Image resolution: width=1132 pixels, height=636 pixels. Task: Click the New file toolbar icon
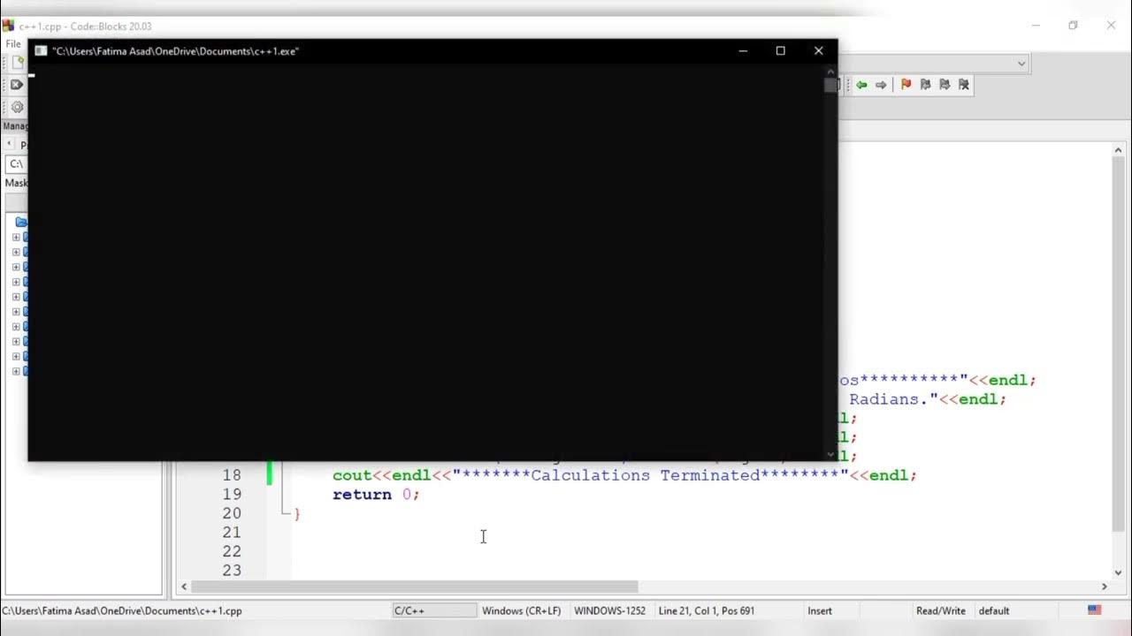(x=18, y=62)
